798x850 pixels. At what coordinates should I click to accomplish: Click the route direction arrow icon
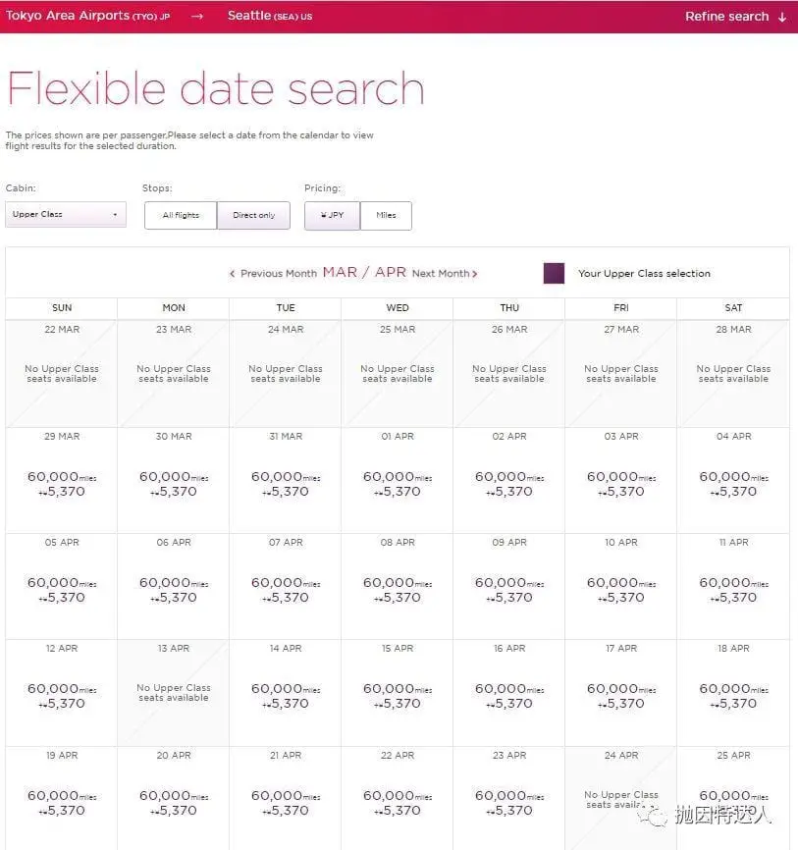pos(197,17)
